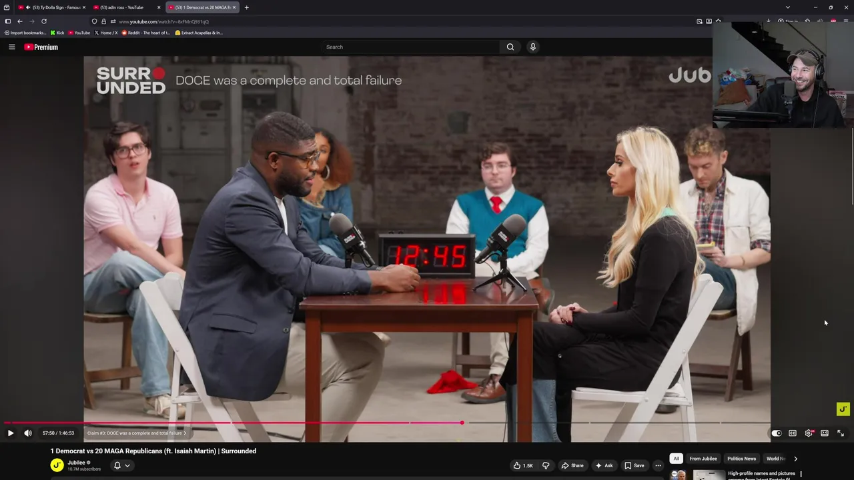Open the Jubilee channel name link
This screenshot has height=480, width=854.
[76, 463]
